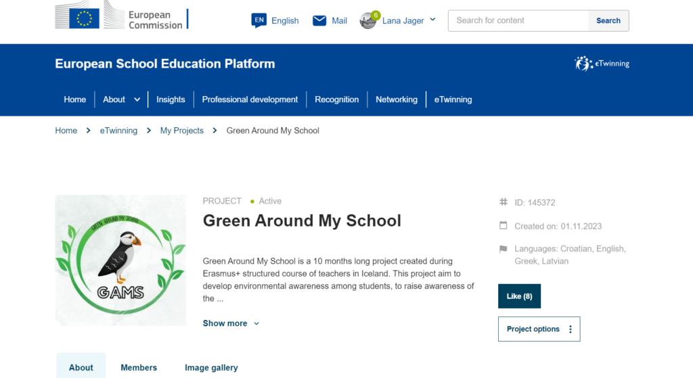The image size is (693, 378).
Task: Open Professional development in the navigation
Action: pyautogui.click(x=250, y=99)
